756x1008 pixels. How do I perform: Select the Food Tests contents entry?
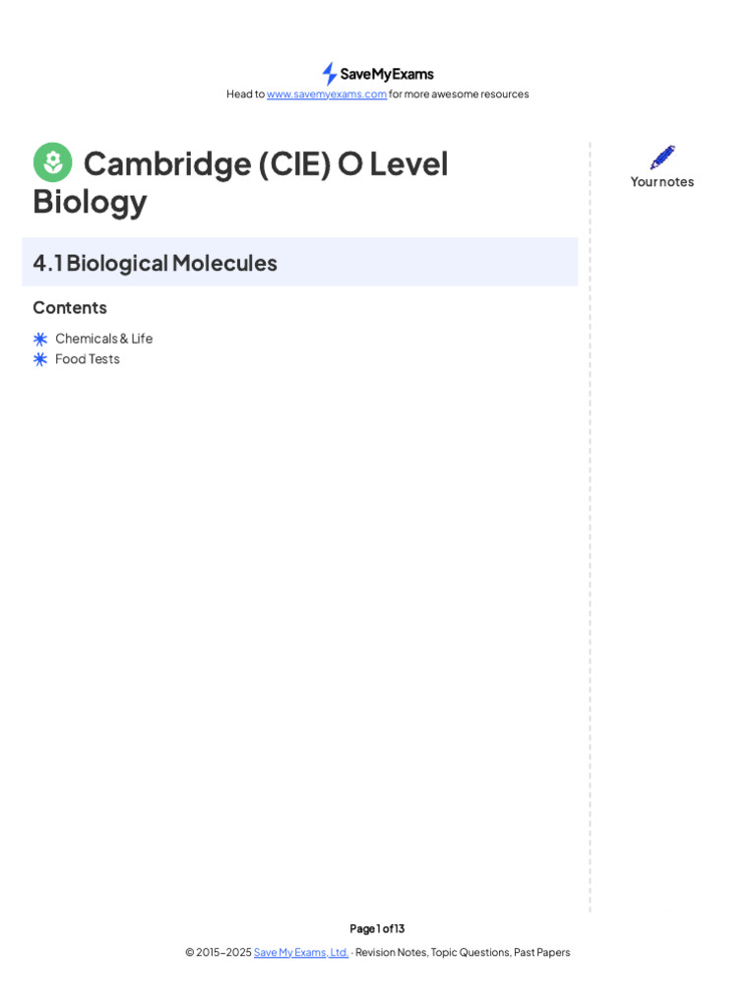(x=88, y=359)
